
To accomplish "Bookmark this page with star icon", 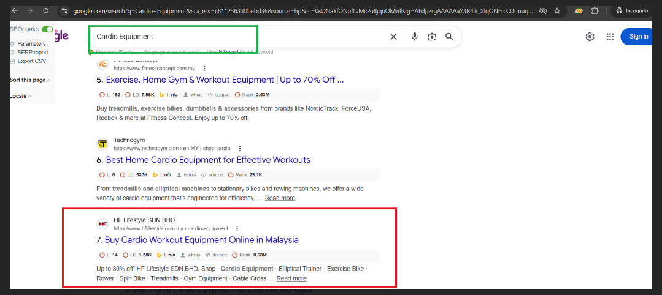I will (557, 11).
